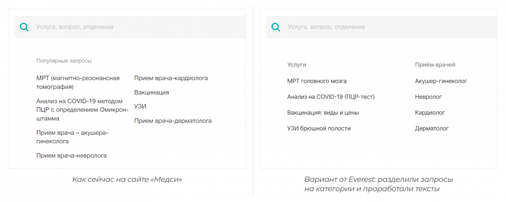Click the УЗИ popular query
The height and width of the screenshot is (202, 506).
[140, 107]
